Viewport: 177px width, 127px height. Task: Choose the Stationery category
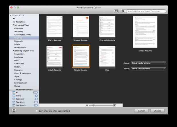(19, 32)
